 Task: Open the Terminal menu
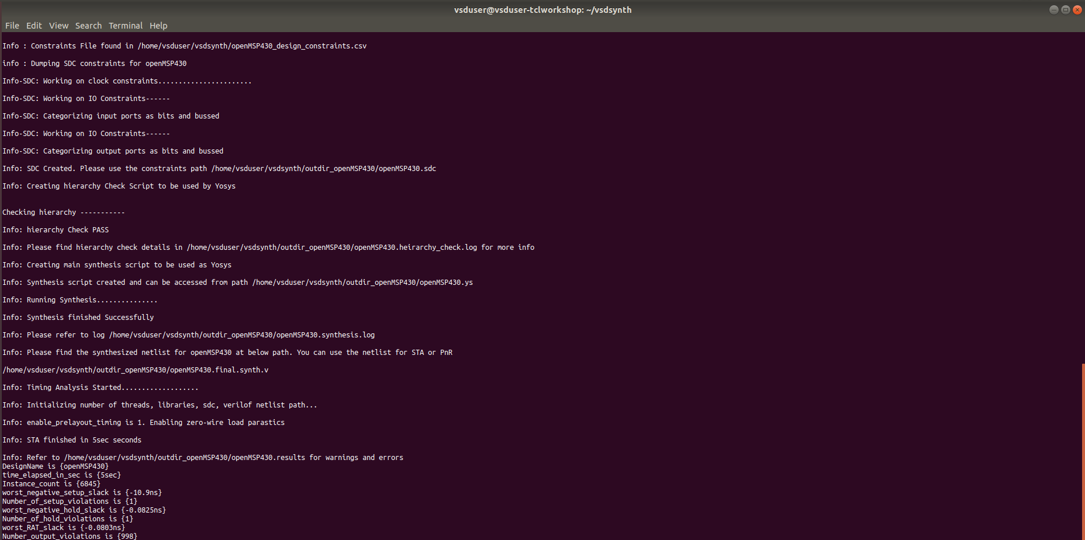tap(125, 25)
